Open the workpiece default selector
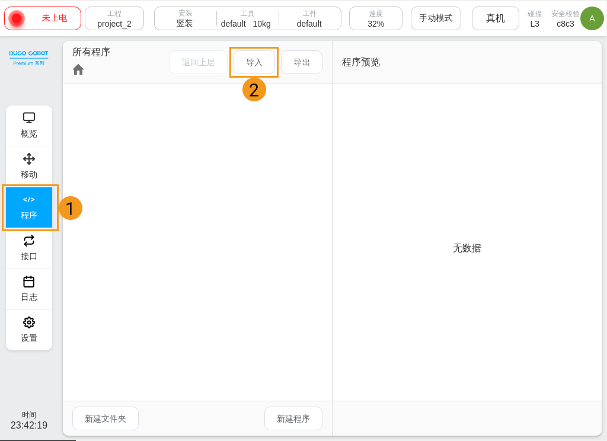 (x=309, y=18)
